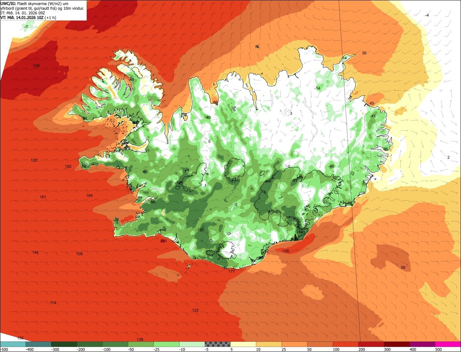
Task: Click the -89 value on the map
Action: coord(153,202)
